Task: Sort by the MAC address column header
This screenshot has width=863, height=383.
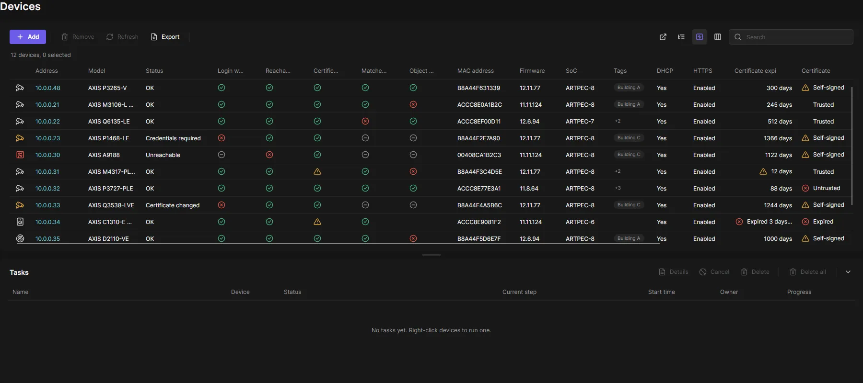Action: (476, 71)
